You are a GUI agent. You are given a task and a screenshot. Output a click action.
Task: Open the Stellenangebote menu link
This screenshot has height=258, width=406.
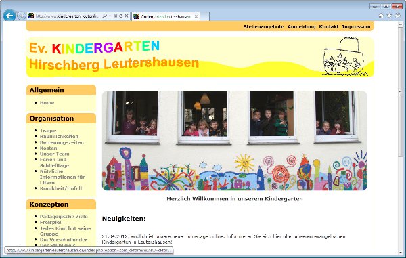click(264, 26)
